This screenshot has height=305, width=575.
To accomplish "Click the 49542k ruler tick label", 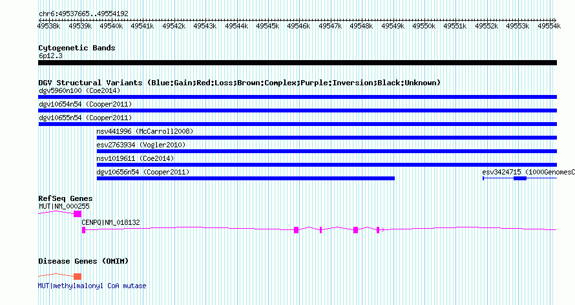I will [x=174, y=26].
